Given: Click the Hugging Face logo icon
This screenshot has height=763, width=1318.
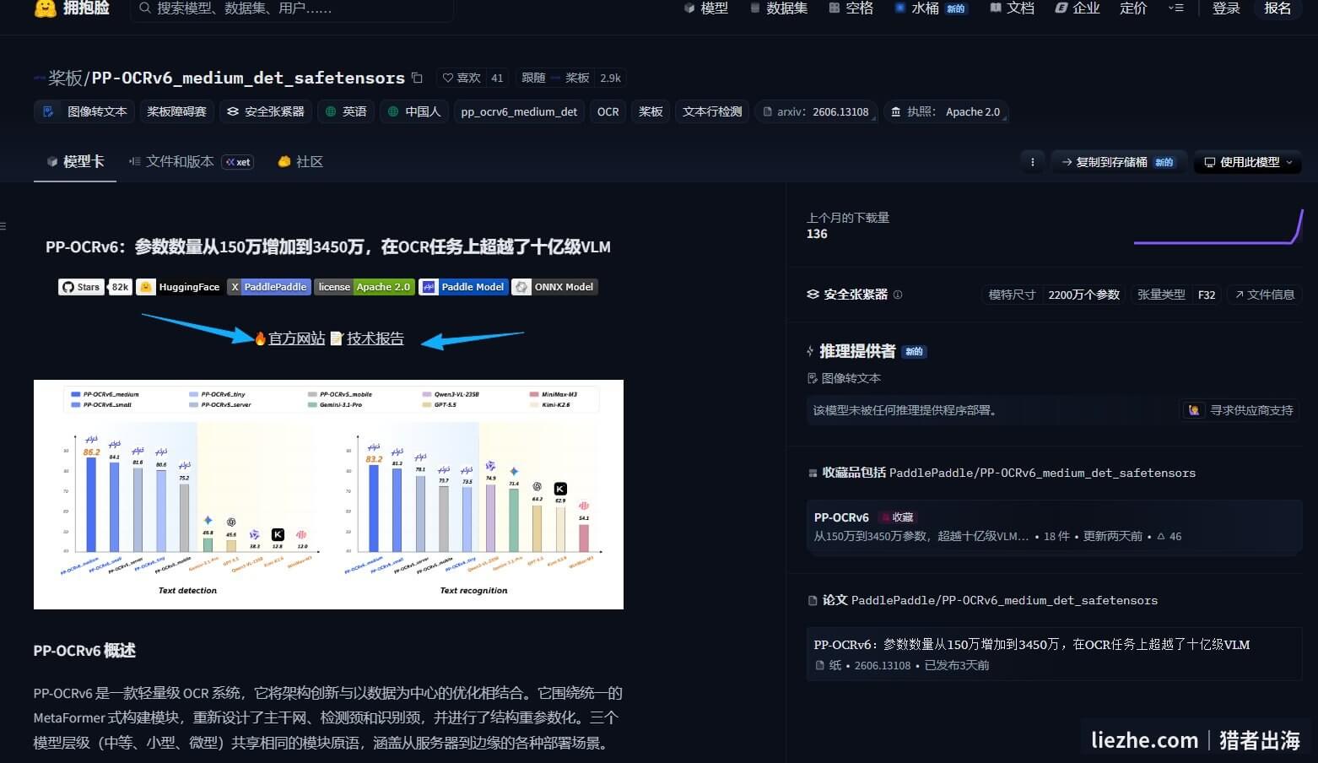Looking at the screenshot, I should click(45, 8).
